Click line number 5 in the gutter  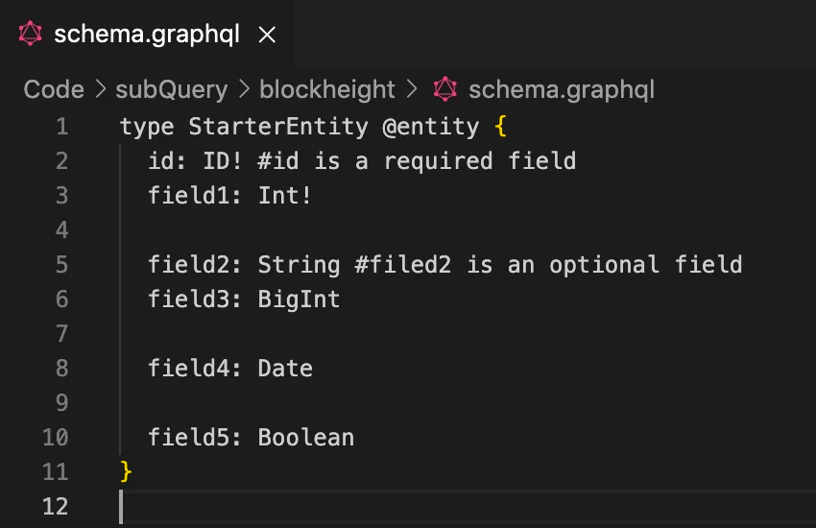tap(61, 264)
